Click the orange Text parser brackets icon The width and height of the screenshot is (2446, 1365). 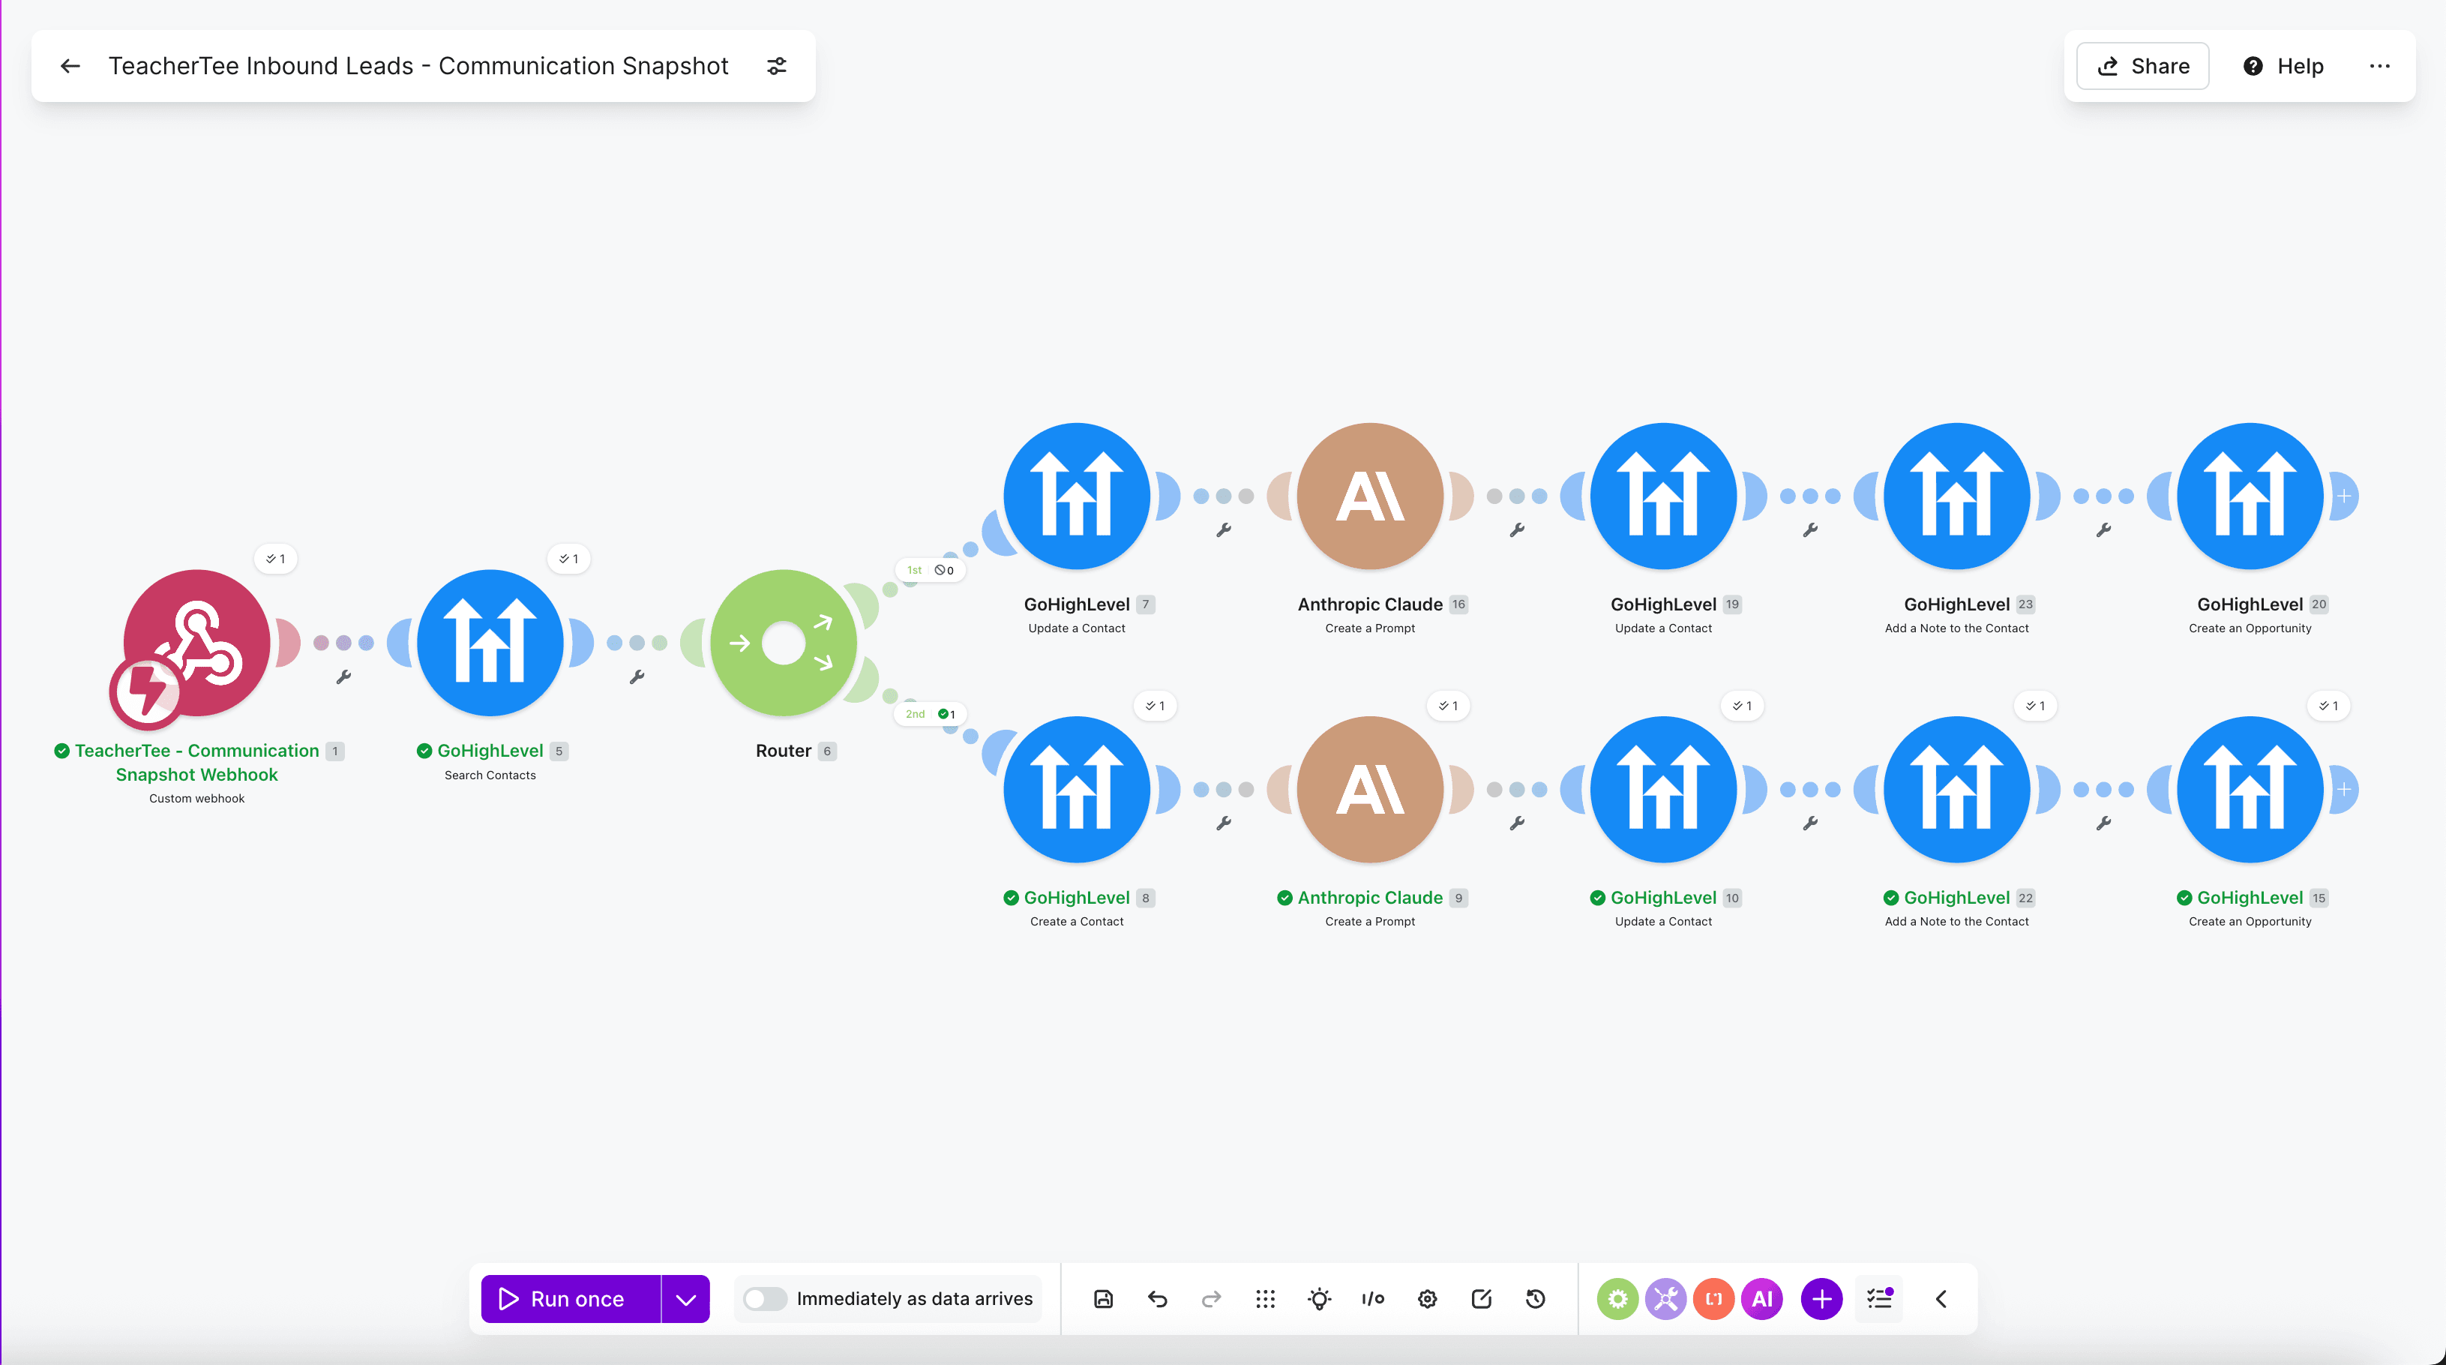[1714, 1298]
